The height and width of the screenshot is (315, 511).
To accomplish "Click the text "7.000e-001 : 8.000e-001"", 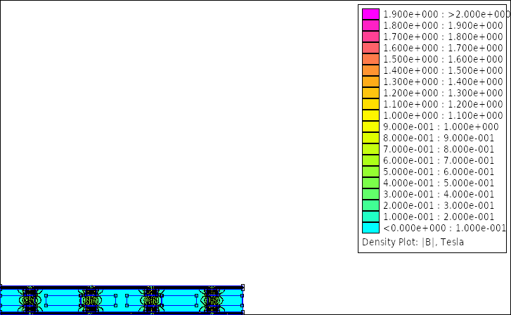I will click(439, 149).
